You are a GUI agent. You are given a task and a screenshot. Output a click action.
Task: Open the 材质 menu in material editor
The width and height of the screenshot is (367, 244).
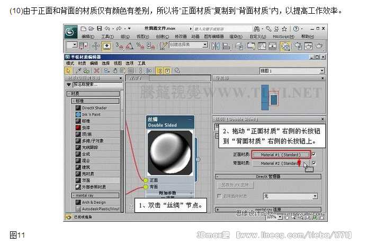point(82,63)
